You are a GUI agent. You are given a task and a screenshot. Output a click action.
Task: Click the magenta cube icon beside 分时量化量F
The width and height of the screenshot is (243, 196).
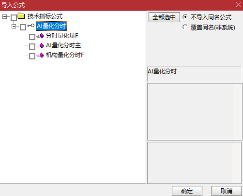(x=42, y=36)
